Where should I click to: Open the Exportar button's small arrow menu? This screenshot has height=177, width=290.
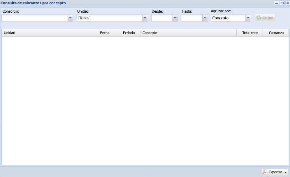coord(285,172)
